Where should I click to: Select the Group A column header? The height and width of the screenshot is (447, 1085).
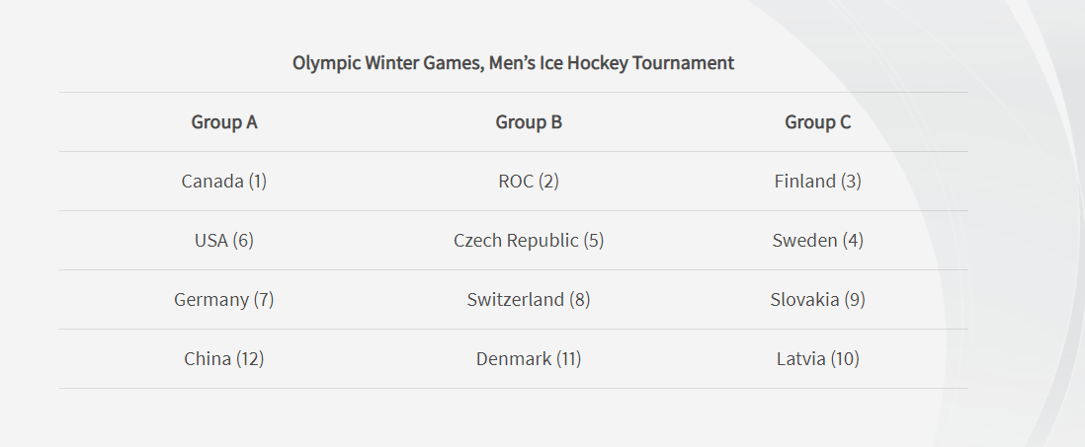224,122
